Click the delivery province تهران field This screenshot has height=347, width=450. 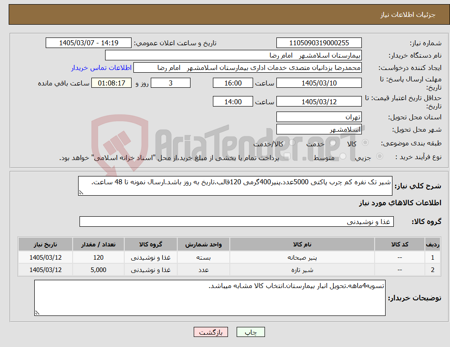pyautogui.click(x=319, y=117)
